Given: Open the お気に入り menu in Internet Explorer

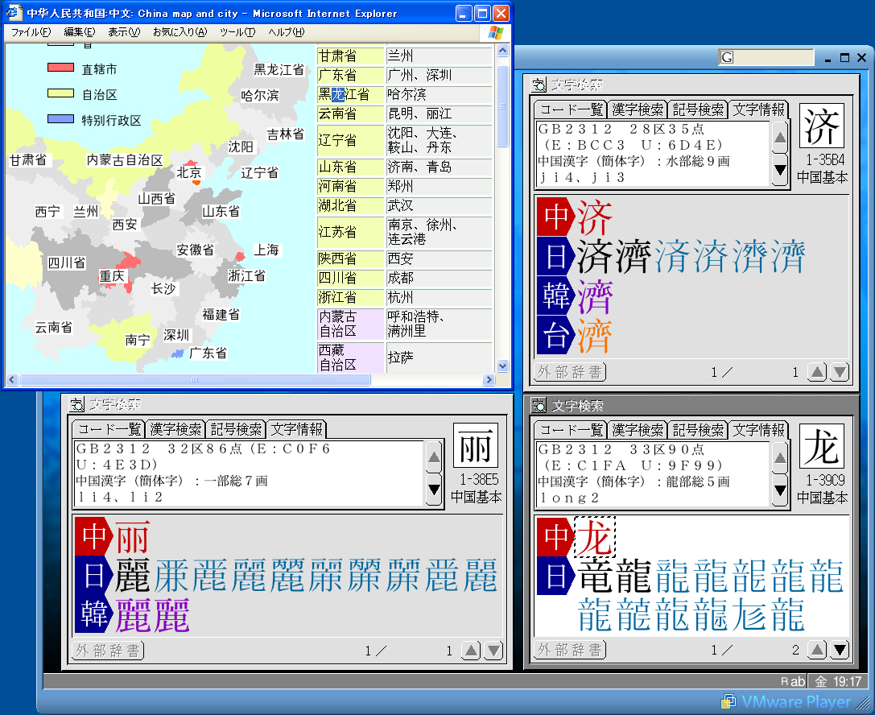Looking at the screenshot, I should 179,32.
